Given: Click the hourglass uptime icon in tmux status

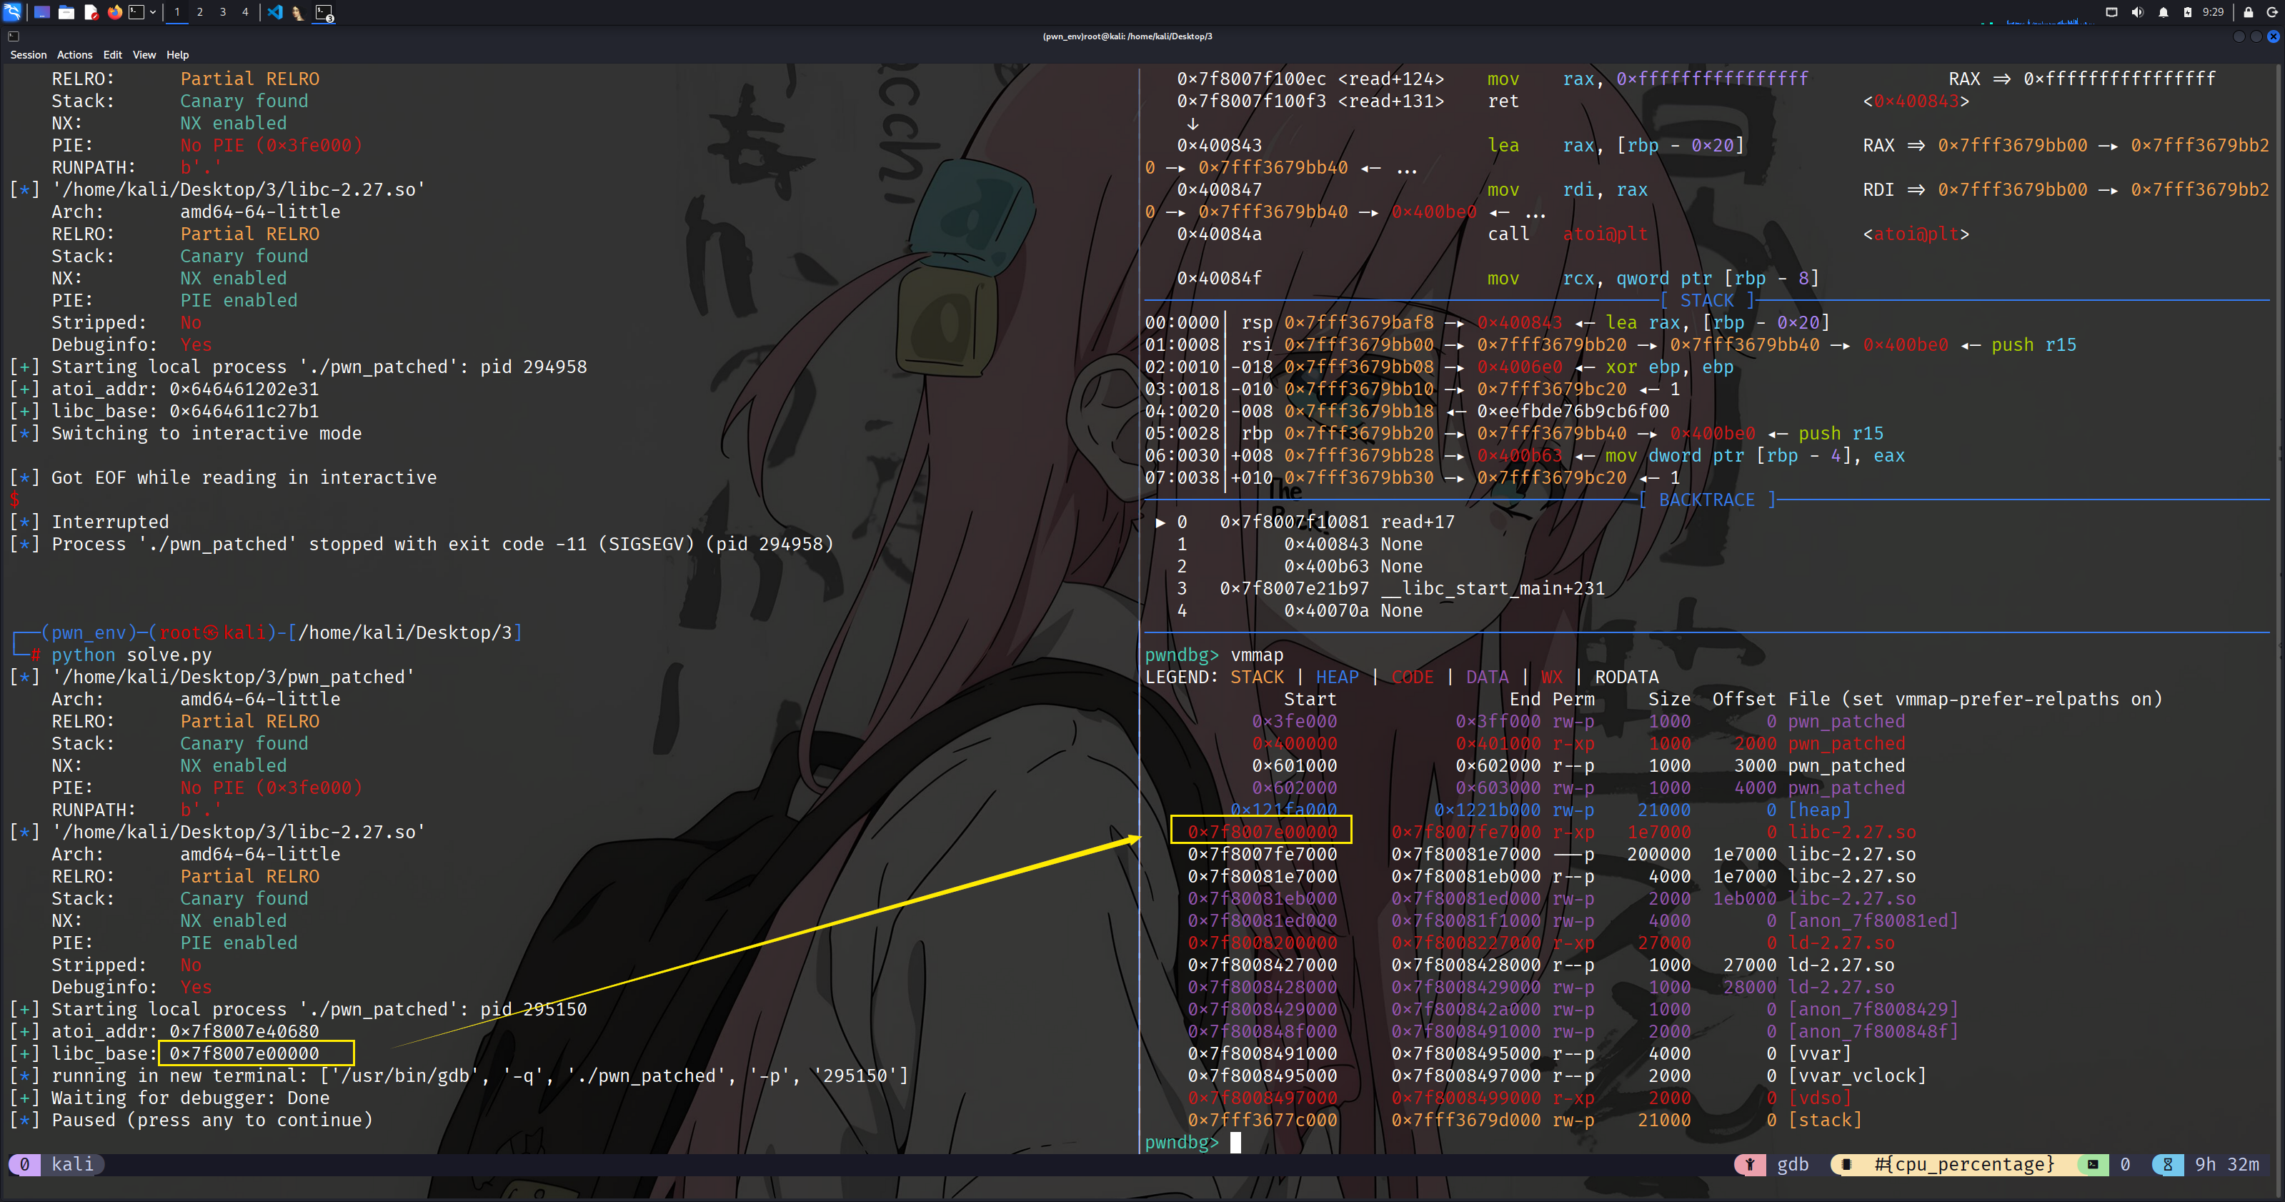Looking at the screenshot, I should (x=2169, y=1165).
